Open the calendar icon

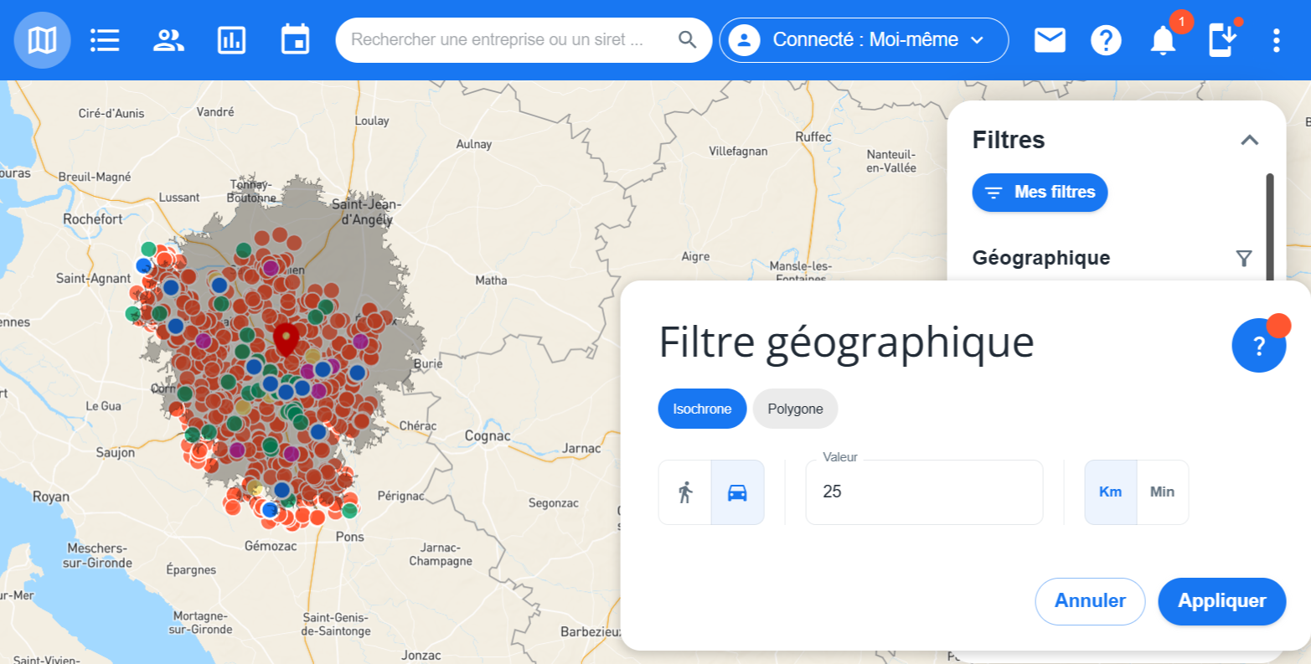(x=295, y=39)
